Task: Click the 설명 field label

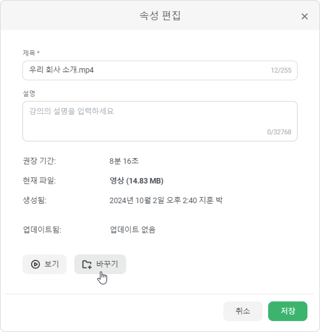Action: click(x=29, y=94)
